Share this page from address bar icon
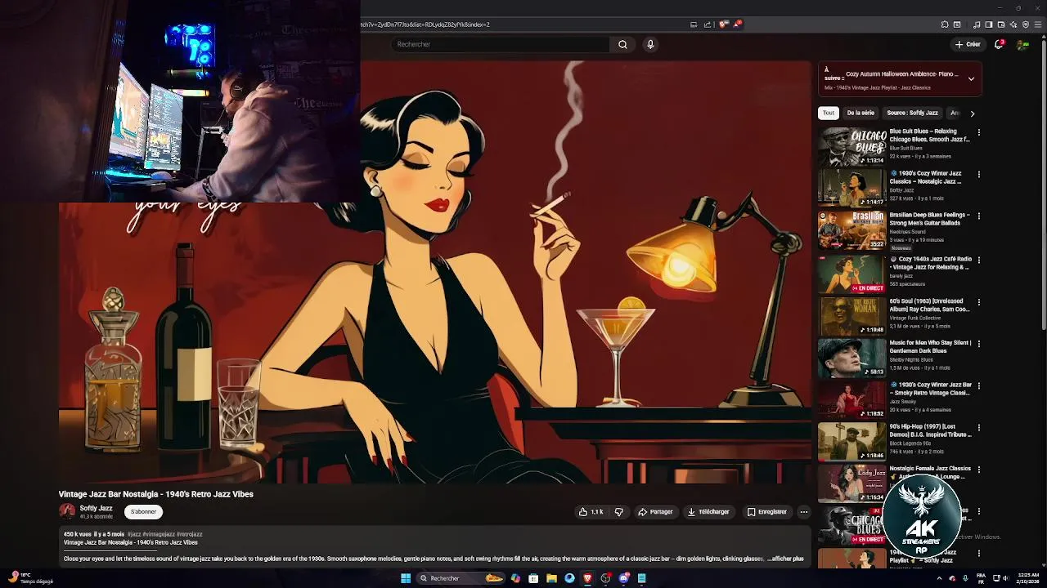The image size is (1047, 588). (x=708, y=24)
